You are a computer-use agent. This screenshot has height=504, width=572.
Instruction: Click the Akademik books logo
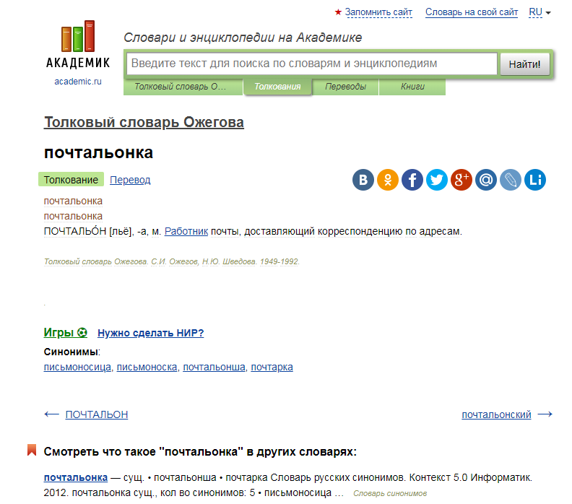click(x=78, y=44)
